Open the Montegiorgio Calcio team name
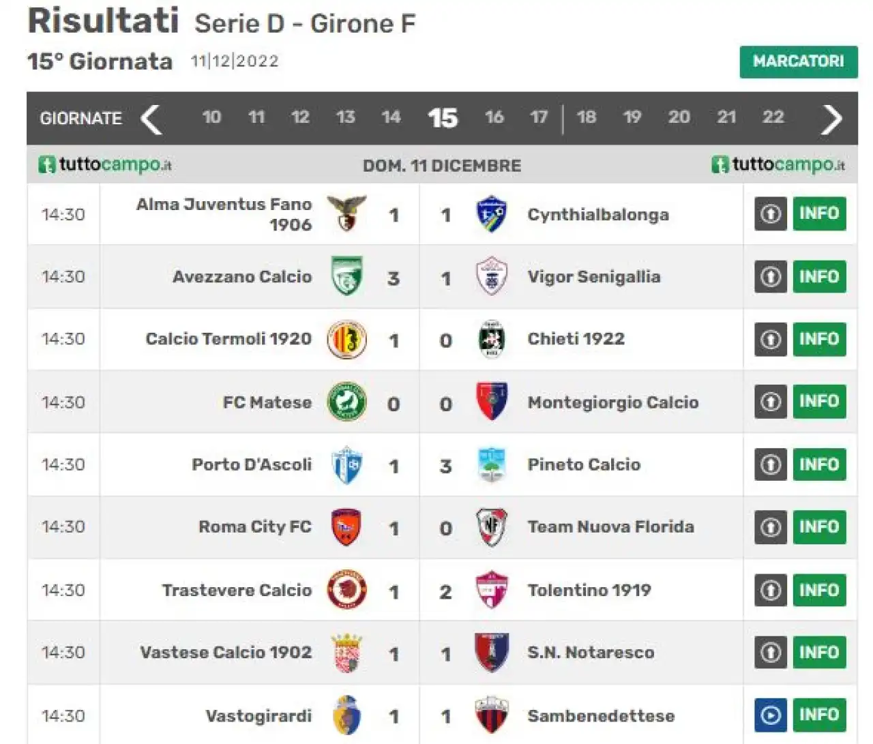Viewport: 873px width, 744px height. pos(613,402)
